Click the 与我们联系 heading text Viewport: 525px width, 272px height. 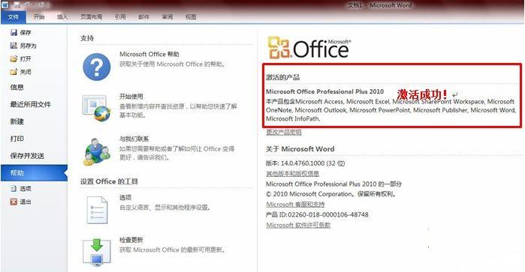[134, 139]
